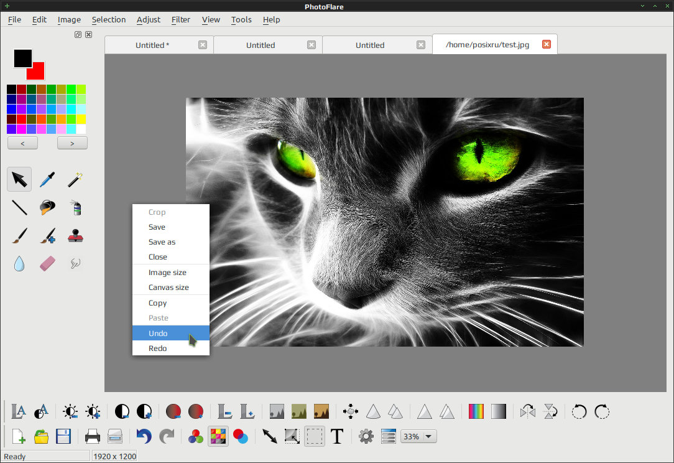
Task: Choose Undo in the context menu
Action: (170, 333)
